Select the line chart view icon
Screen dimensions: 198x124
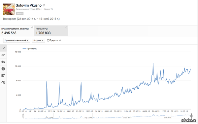[3, 48]
